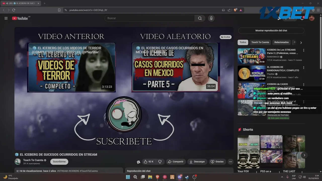Click the weather widget 11°C Despejado

click(10, 177)
